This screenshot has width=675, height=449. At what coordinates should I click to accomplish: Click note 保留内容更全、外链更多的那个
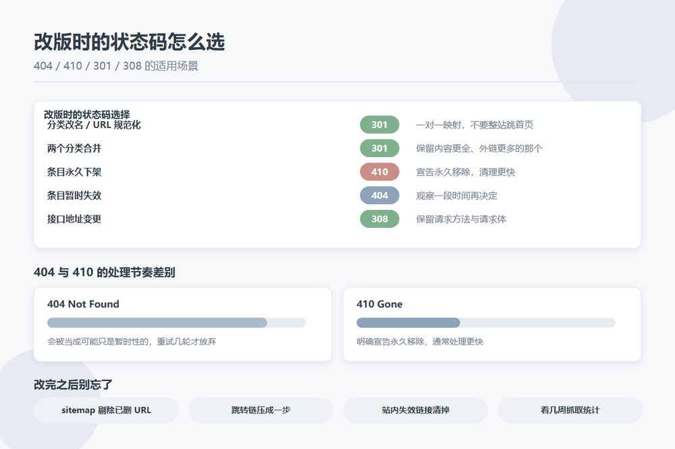[x=479, y=148]
